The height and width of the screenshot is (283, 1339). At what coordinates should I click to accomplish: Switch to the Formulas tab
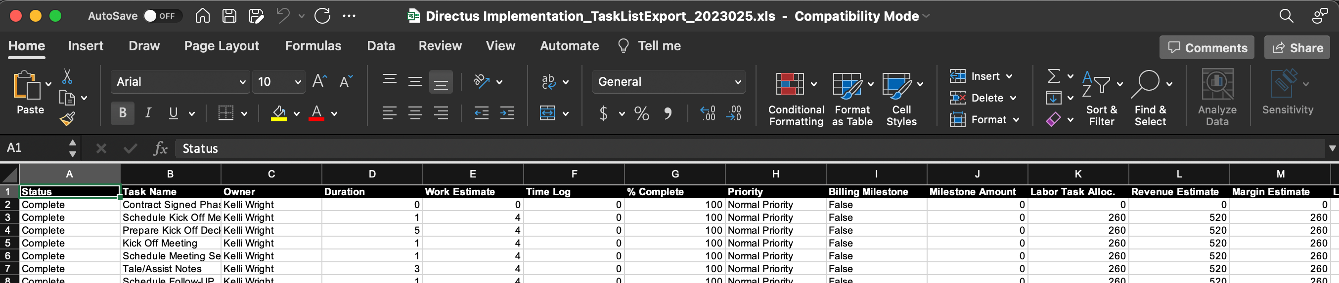click(x=313, y=46)
